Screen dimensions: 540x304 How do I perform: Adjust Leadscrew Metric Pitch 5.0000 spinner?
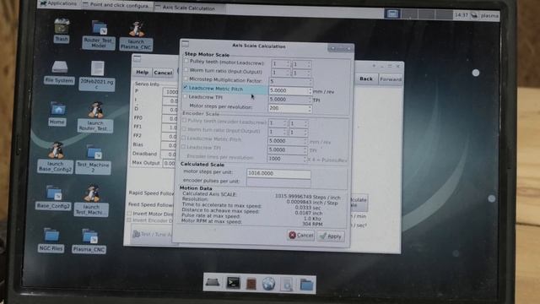coord(310,90)
